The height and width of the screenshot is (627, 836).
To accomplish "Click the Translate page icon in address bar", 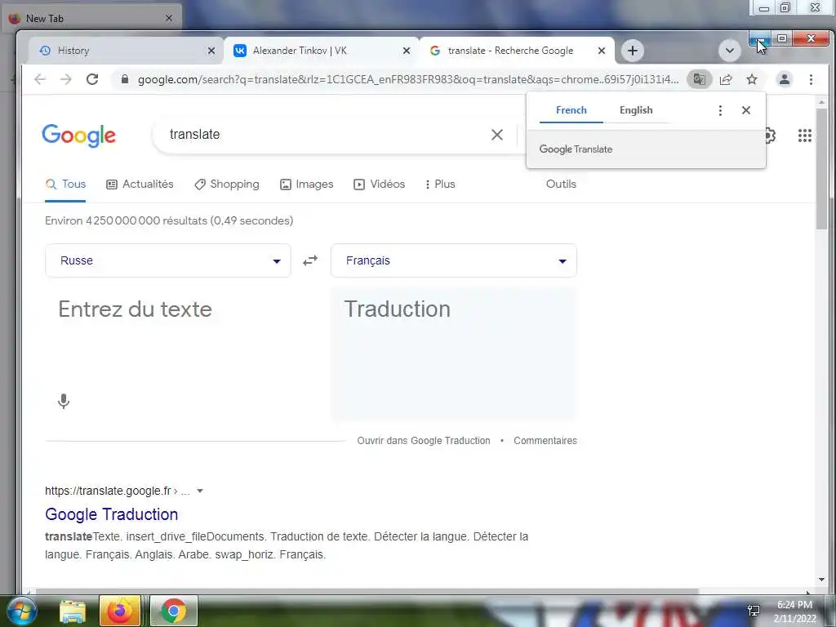I will (699, 79).
